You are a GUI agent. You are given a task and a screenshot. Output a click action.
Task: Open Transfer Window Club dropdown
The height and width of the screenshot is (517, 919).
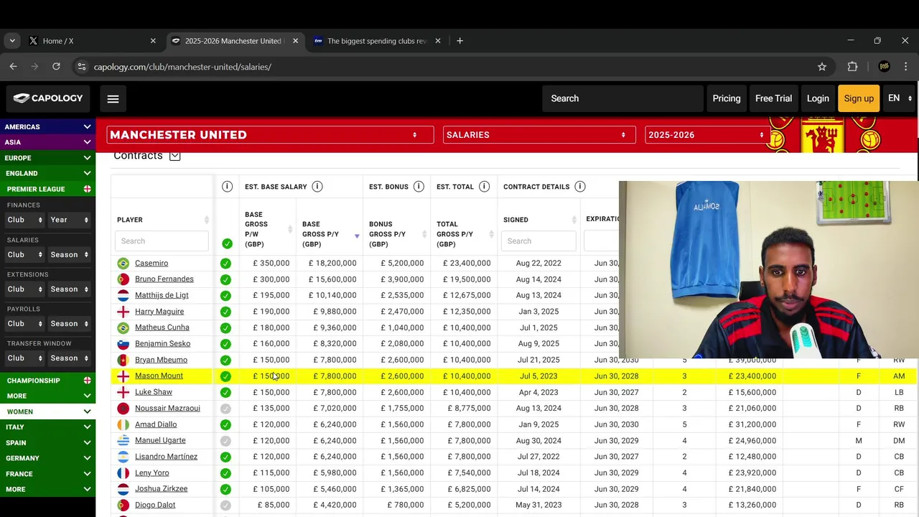click(25, 358)
